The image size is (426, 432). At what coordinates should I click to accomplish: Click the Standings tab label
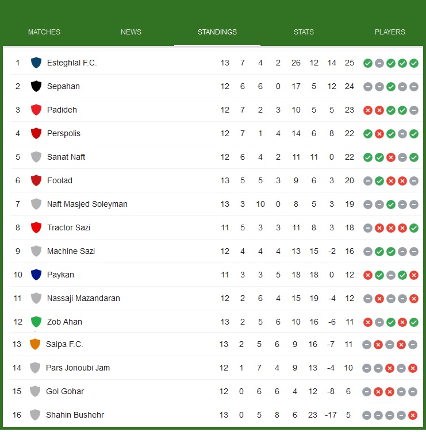pos(217,32)
